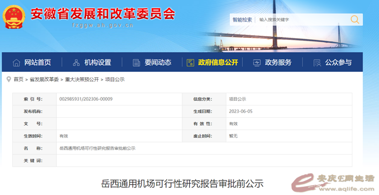The width and height of the screenshot is (379, 195).
Task: Select the 政府信息公开 tab
Action: (x=218, y=62)
